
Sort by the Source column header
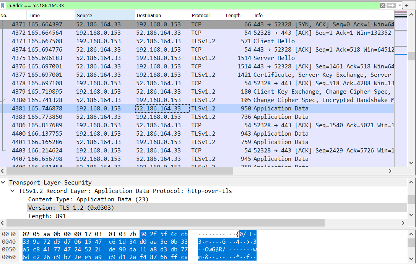click(x=105, y=15)
